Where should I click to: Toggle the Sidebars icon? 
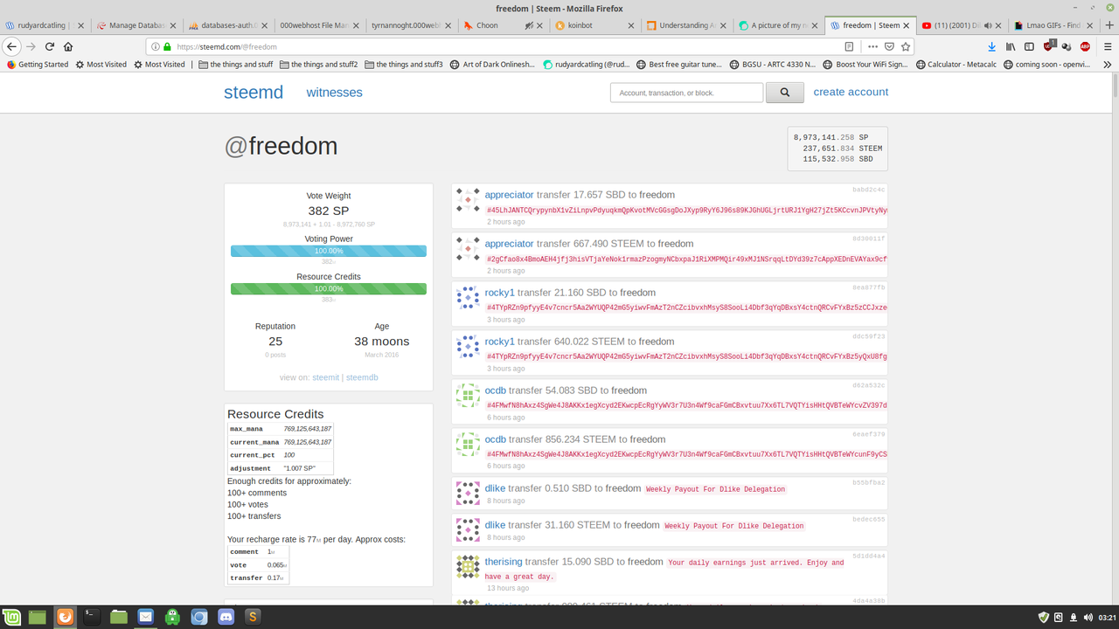click(x=1029, y=46)
